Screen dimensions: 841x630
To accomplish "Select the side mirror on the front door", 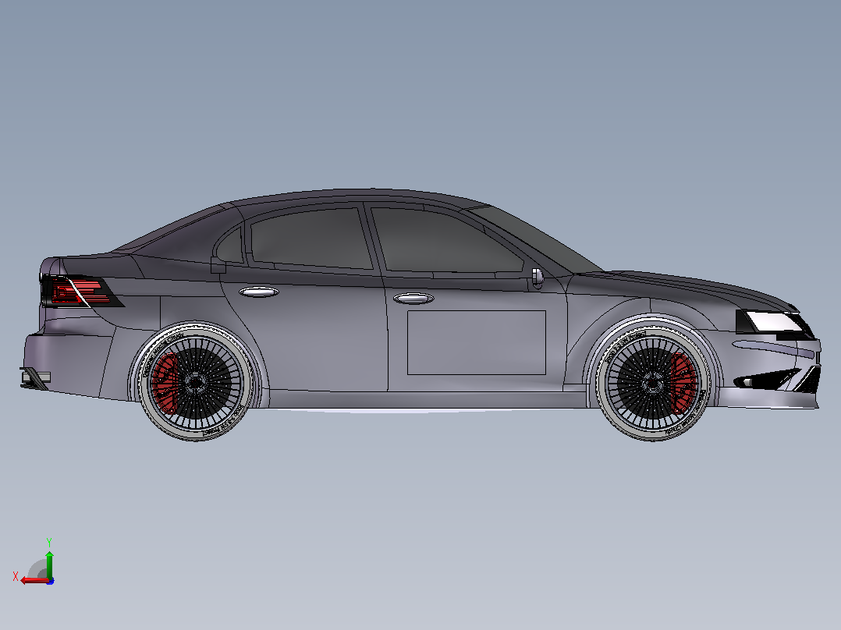I will (537, 277).
